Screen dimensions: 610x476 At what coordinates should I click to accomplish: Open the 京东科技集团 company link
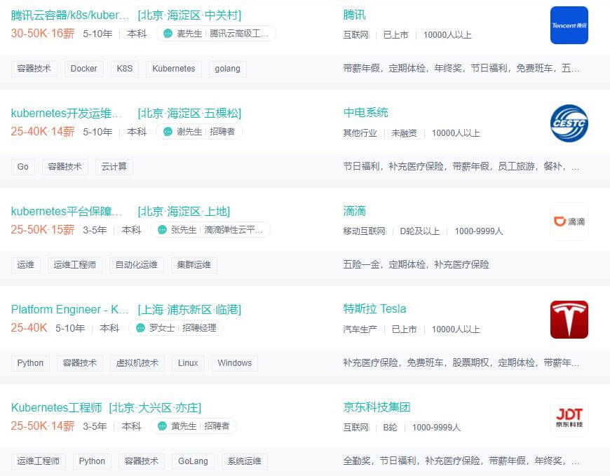(x=377, y=407)
